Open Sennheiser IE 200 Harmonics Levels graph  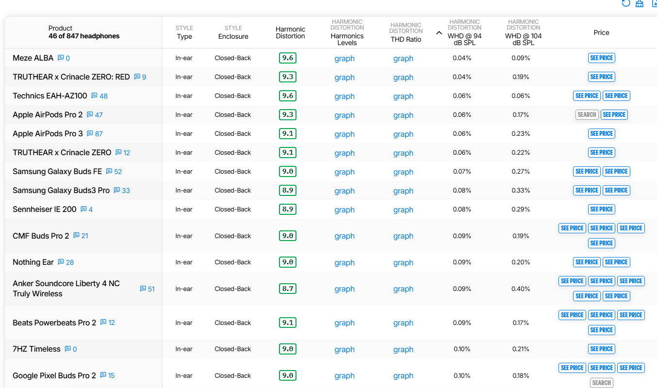345,210
